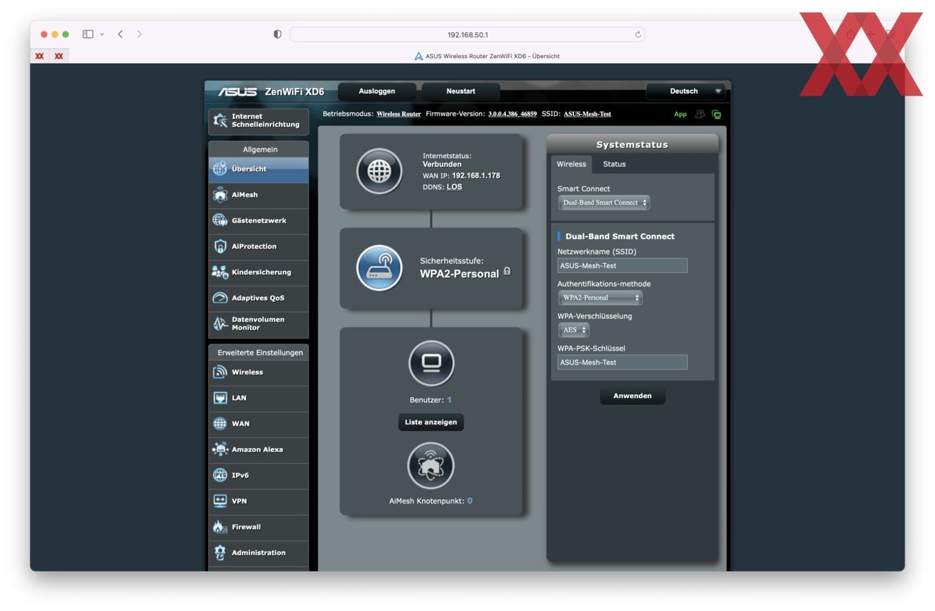
Task: Click the ASUS ZenWiFi XD6 logo
Action: tap(271, 91)
